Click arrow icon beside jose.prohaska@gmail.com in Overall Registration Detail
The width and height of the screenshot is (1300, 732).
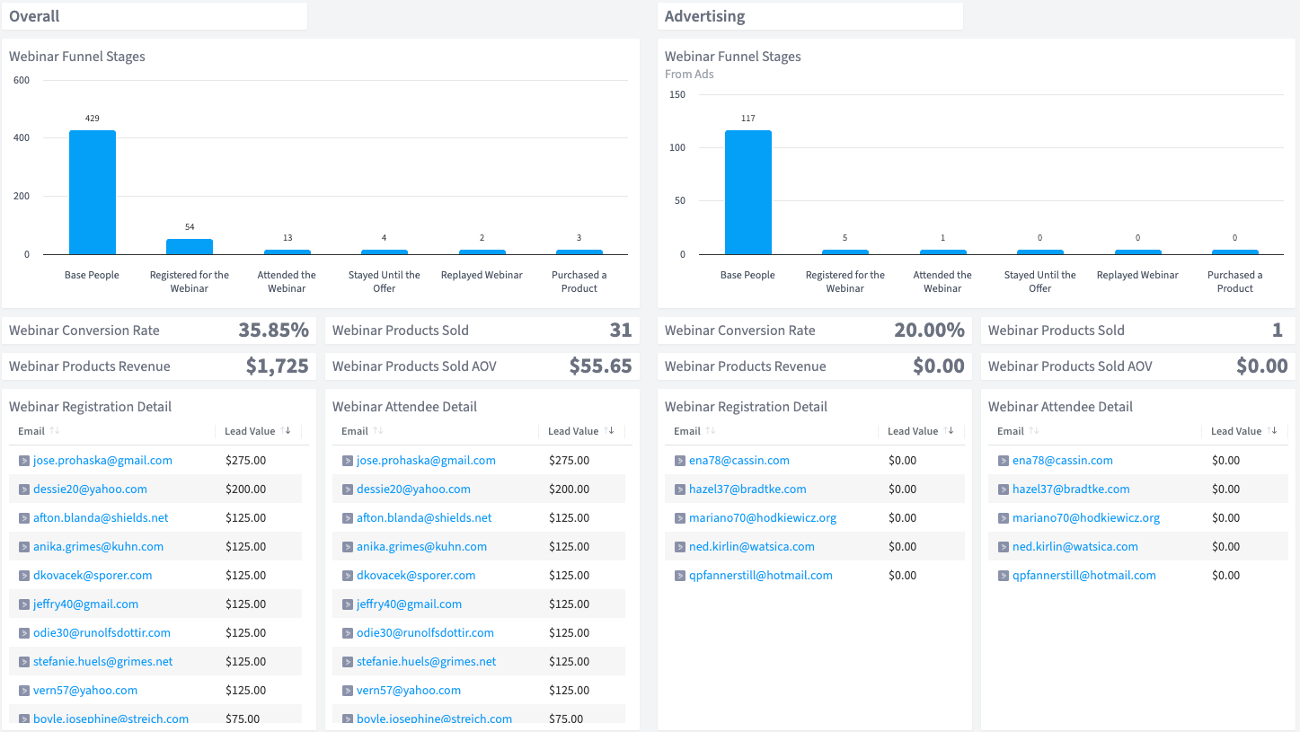24,461
